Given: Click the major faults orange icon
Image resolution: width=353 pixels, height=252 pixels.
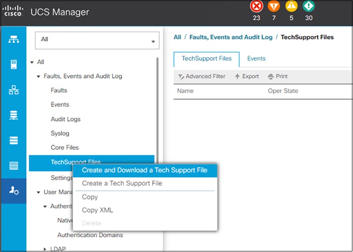Looking at the screenshot, I should 274,6.
